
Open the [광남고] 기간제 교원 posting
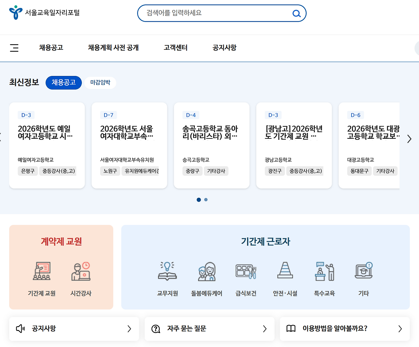coord(294,145)
